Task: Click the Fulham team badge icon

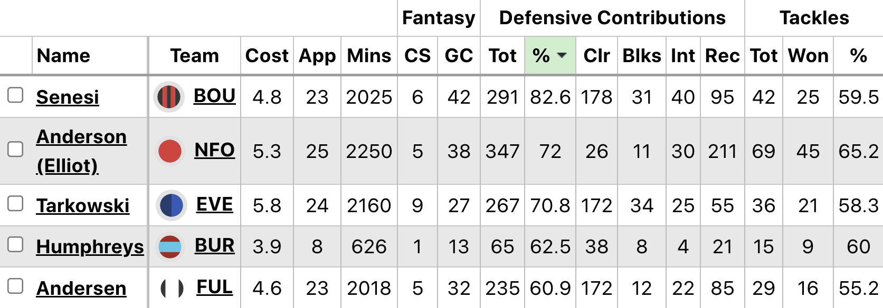Action: click(x=172, y=288)
